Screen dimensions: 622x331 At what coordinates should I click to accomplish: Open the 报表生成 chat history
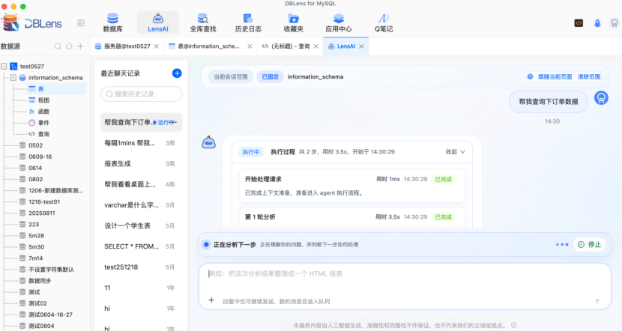[x=139, y=164]
